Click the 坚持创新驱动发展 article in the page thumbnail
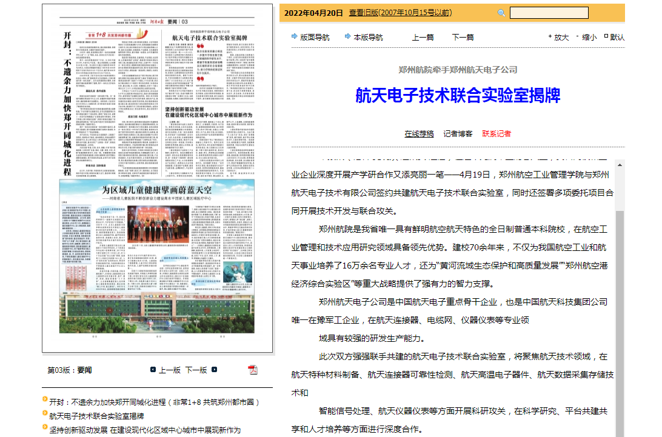 tap(210, 141)
